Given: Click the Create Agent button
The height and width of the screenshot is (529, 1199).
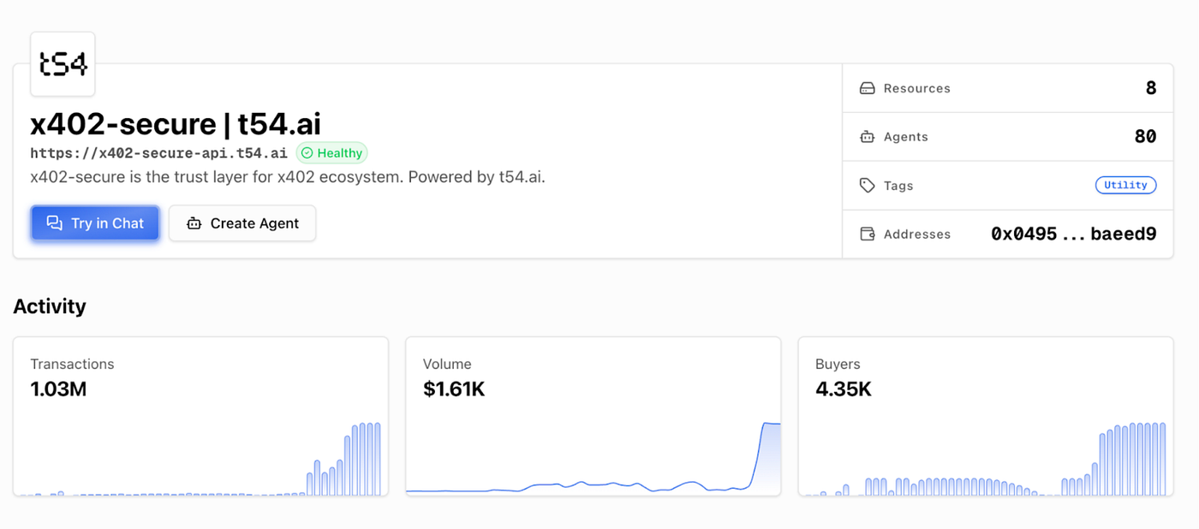Looking at the screenshot, I should click(242, 223).
